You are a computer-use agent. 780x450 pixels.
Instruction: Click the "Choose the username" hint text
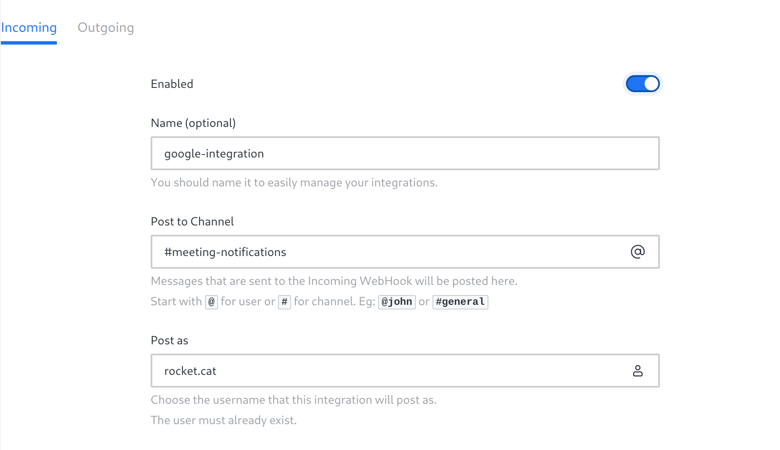(x=294, y=400)
